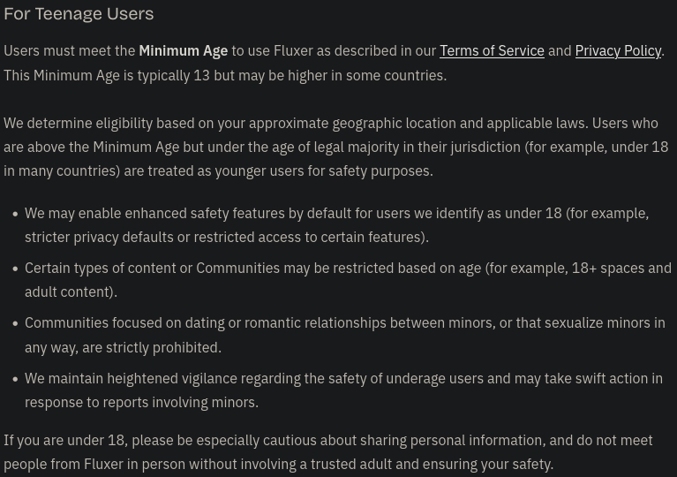677x477 pixels.
Task: Click the bold "Minimum Age" text
Action: (x=183, y=51)
